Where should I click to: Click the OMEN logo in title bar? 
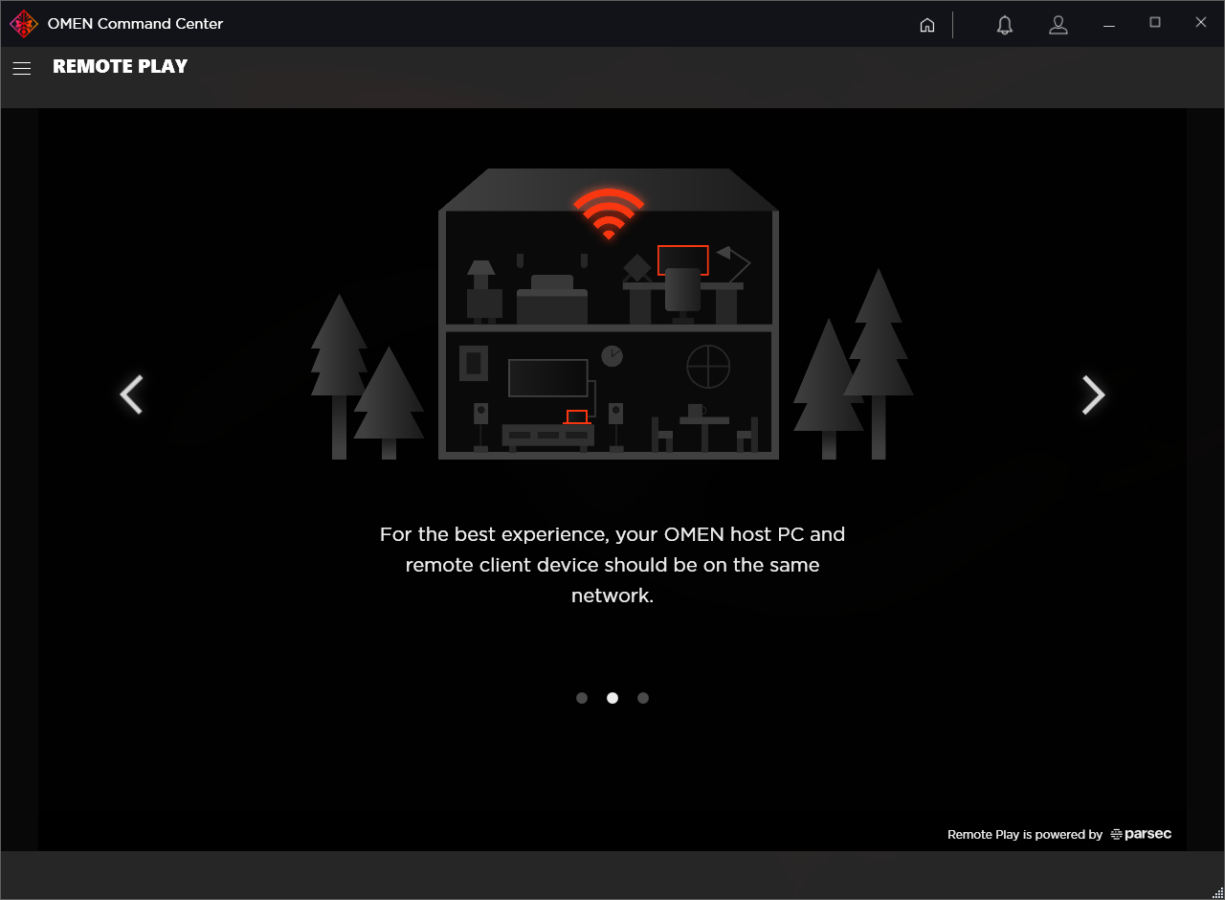point(24,24)
